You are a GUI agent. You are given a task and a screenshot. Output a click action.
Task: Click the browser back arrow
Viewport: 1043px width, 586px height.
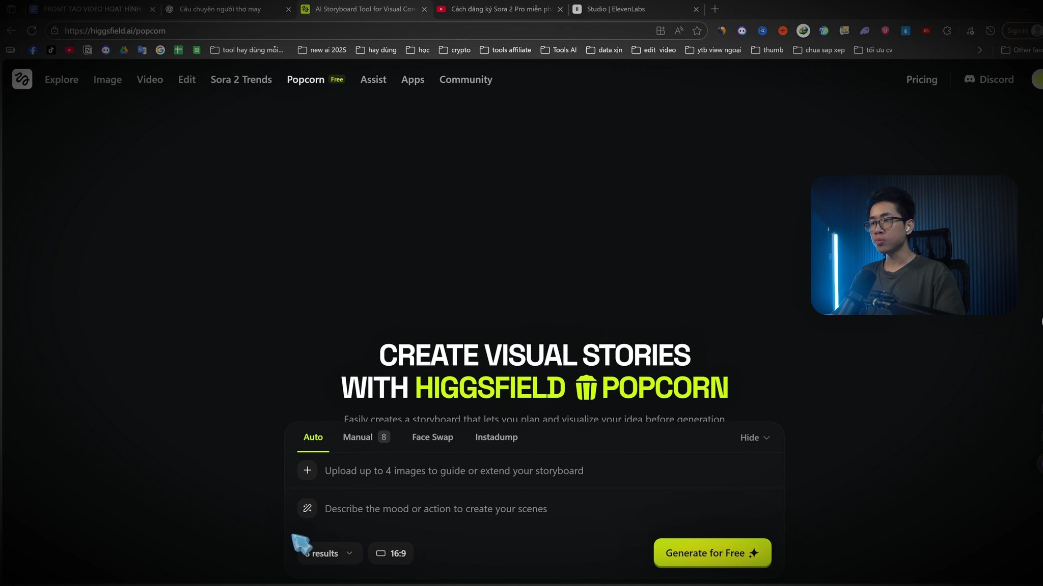tap(11, 31)
